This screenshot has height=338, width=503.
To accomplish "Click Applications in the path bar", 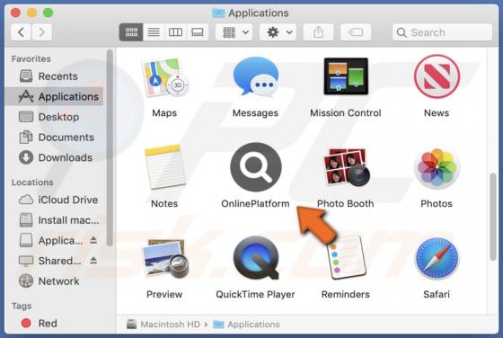I will click(x=246, y=325).
